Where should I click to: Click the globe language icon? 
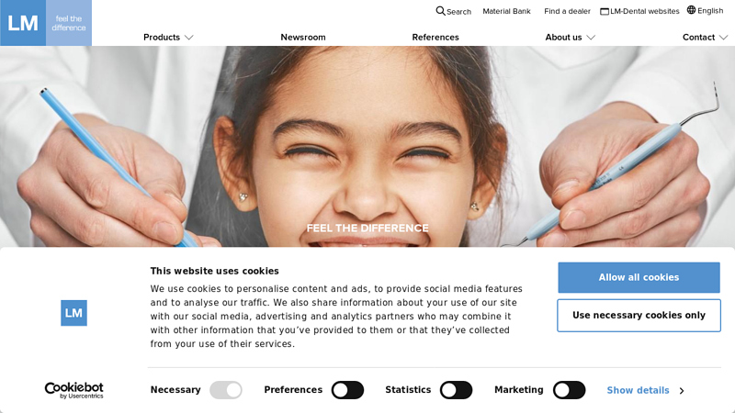pos(692,10)
